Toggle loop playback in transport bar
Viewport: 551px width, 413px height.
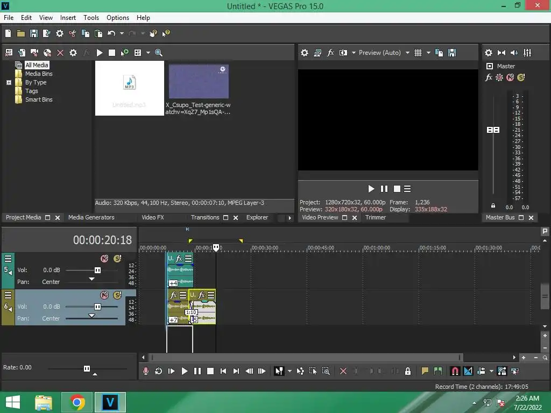pos(159,371)
